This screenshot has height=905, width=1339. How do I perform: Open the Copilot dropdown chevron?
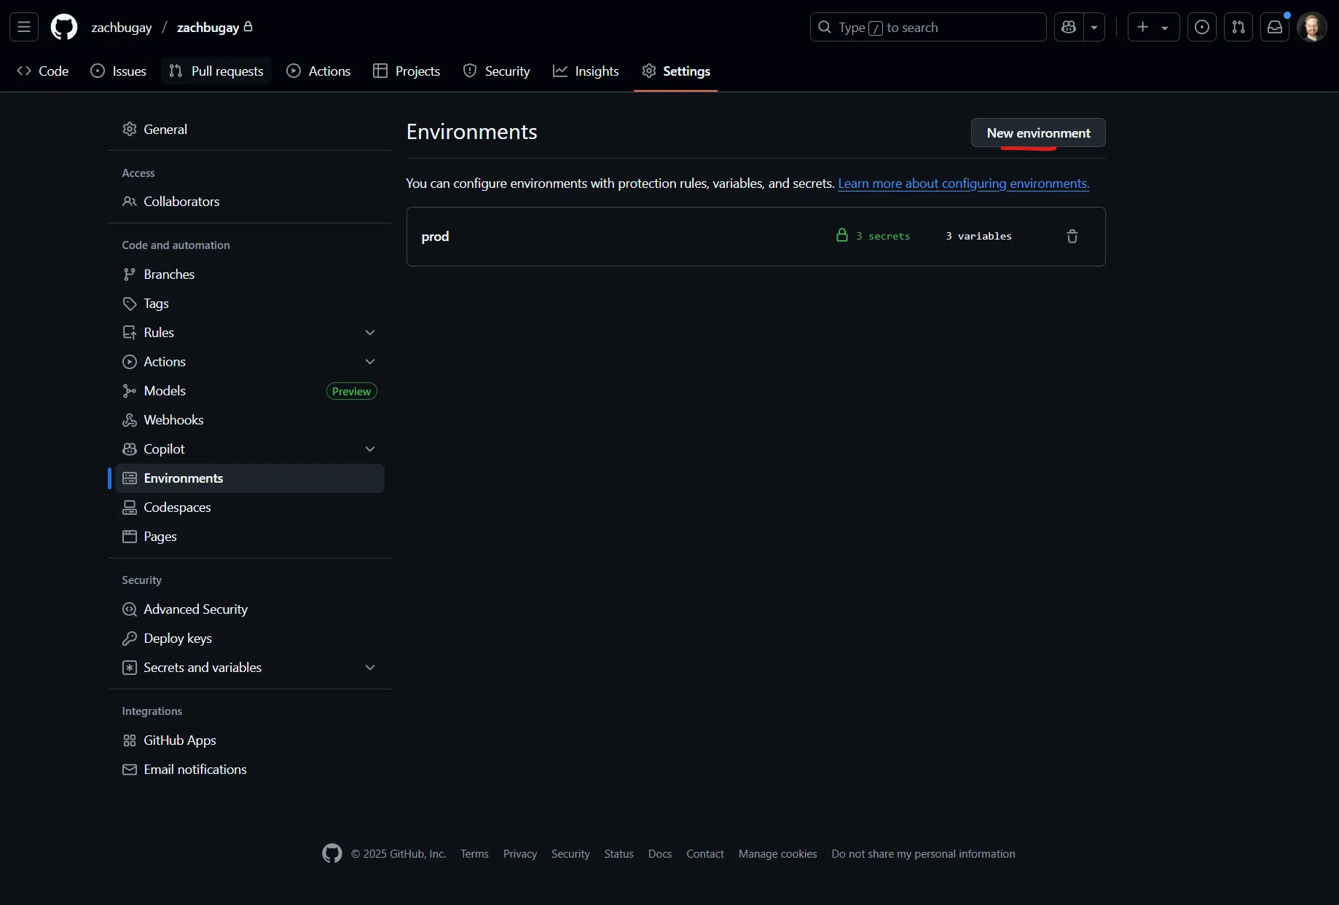point(370,448)
